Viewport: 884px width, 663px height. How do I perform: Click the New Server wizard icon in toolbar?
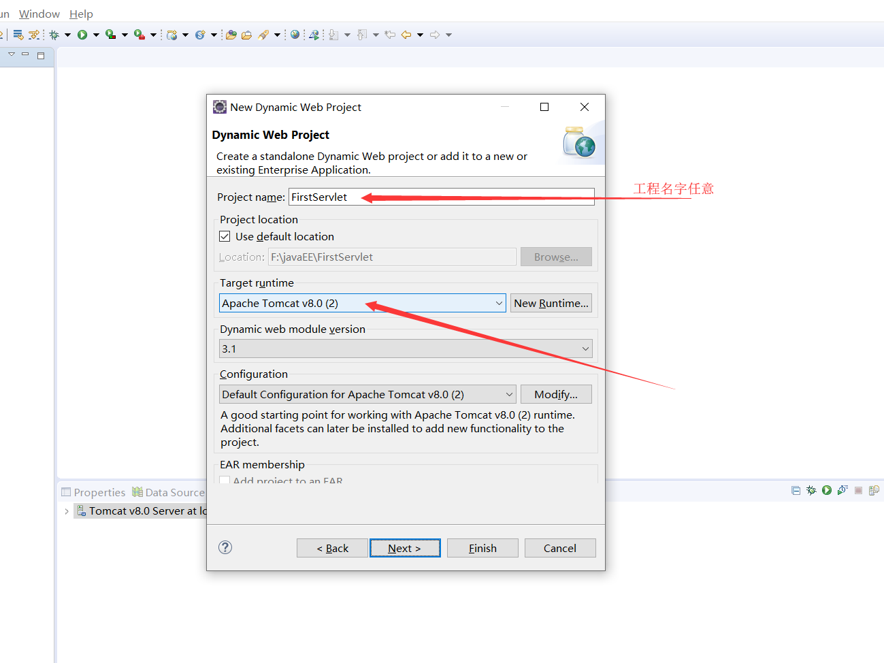(x=172, y=35)
